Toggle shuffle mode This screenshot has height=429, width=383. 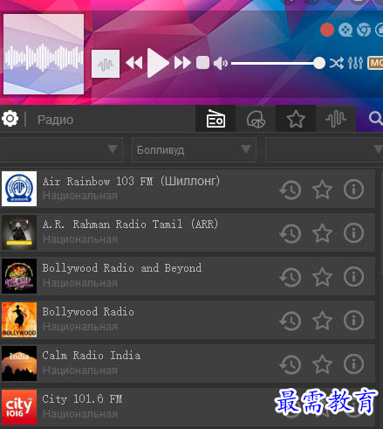pyautogui.click(x=337, y=63)
